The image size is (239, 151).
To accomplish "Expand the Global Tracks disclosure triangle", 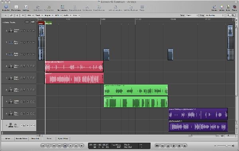I will pos(3,23).
